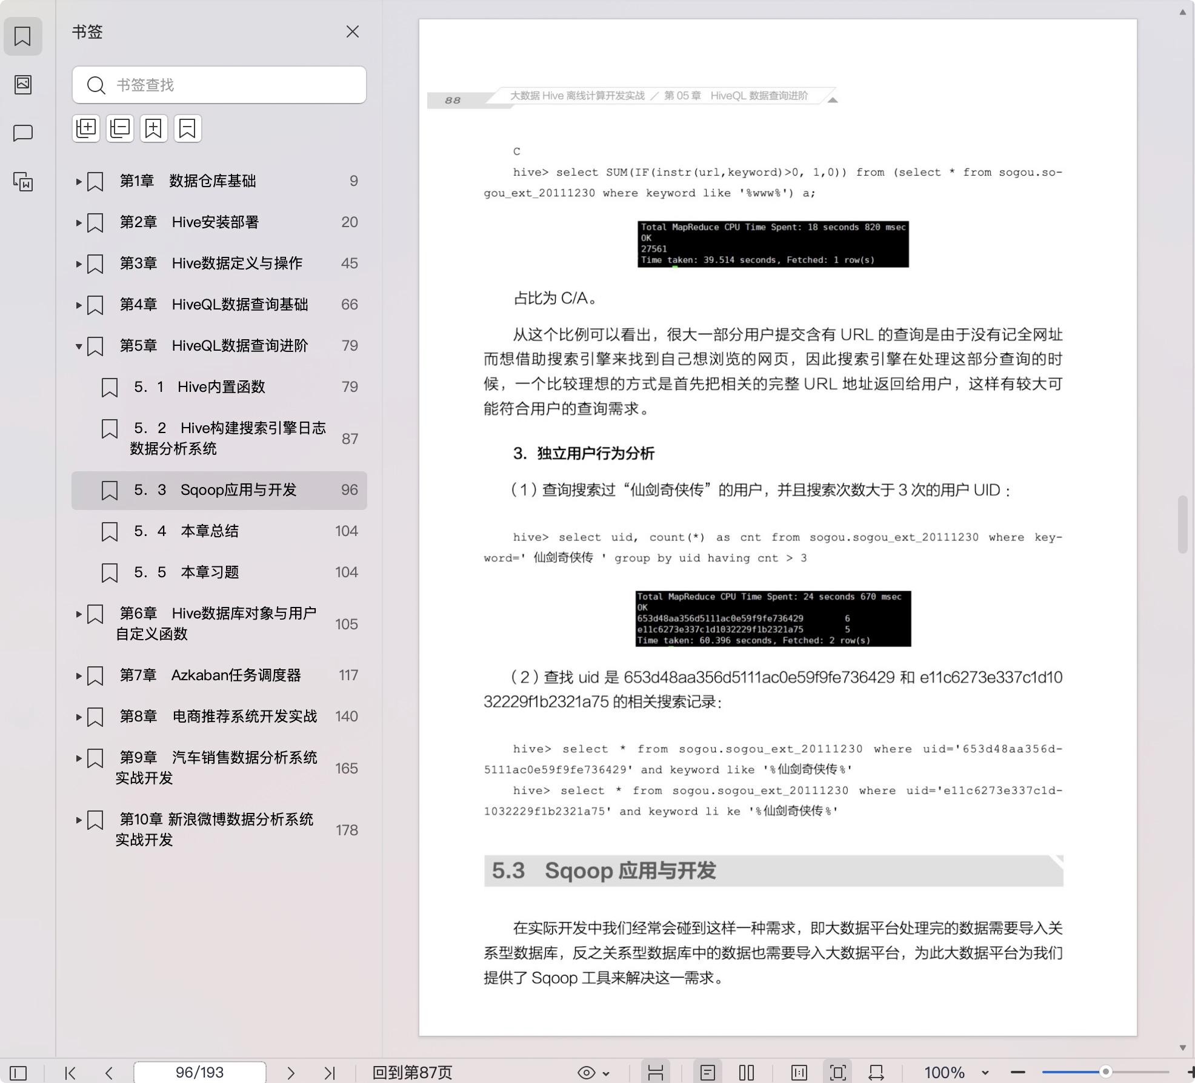The height and width of the screenshot is (1083, 1195).
Task: Open the comments sidebar panel
Action: coord(23,133)
